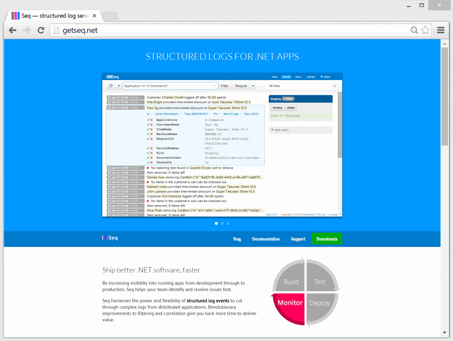
Task: Click the rename button under Staging
Action: [277, 108]
